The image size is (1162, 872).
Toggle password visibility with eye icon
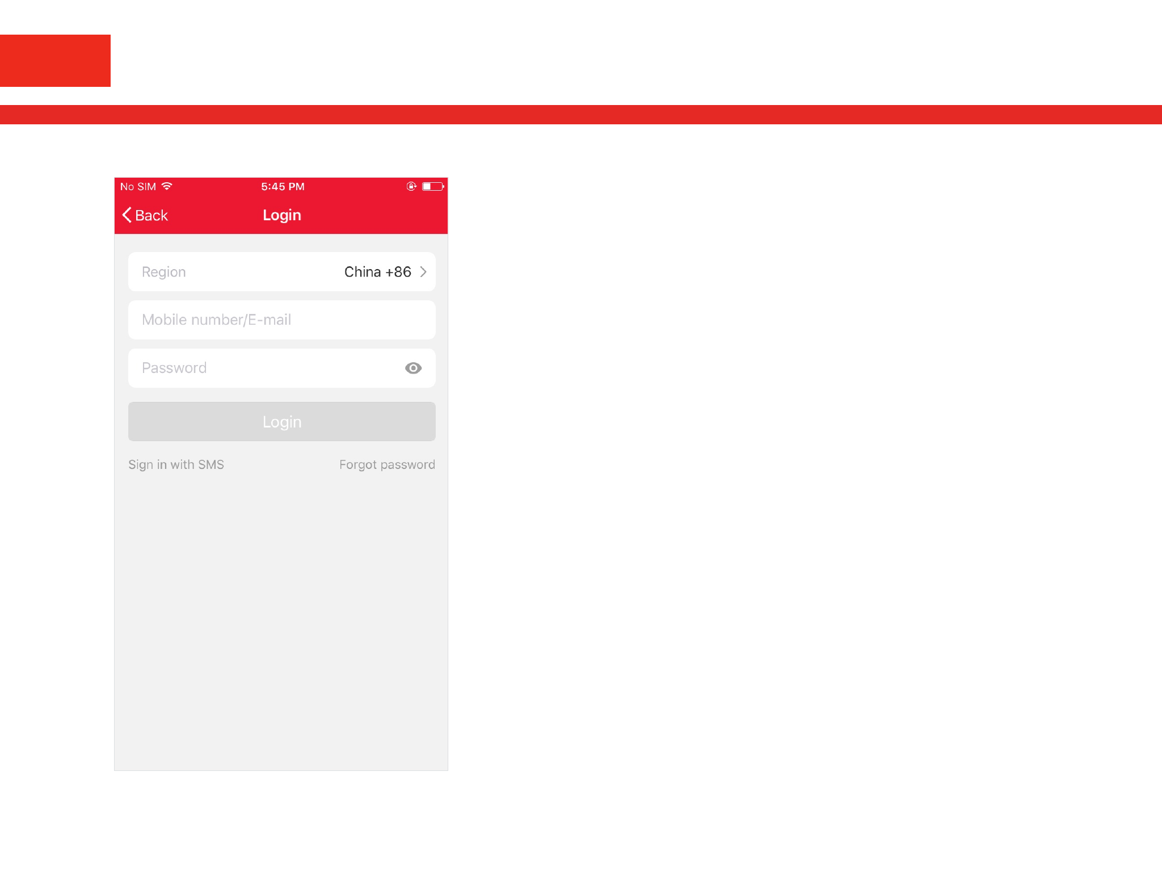click(x=413, y=368)
